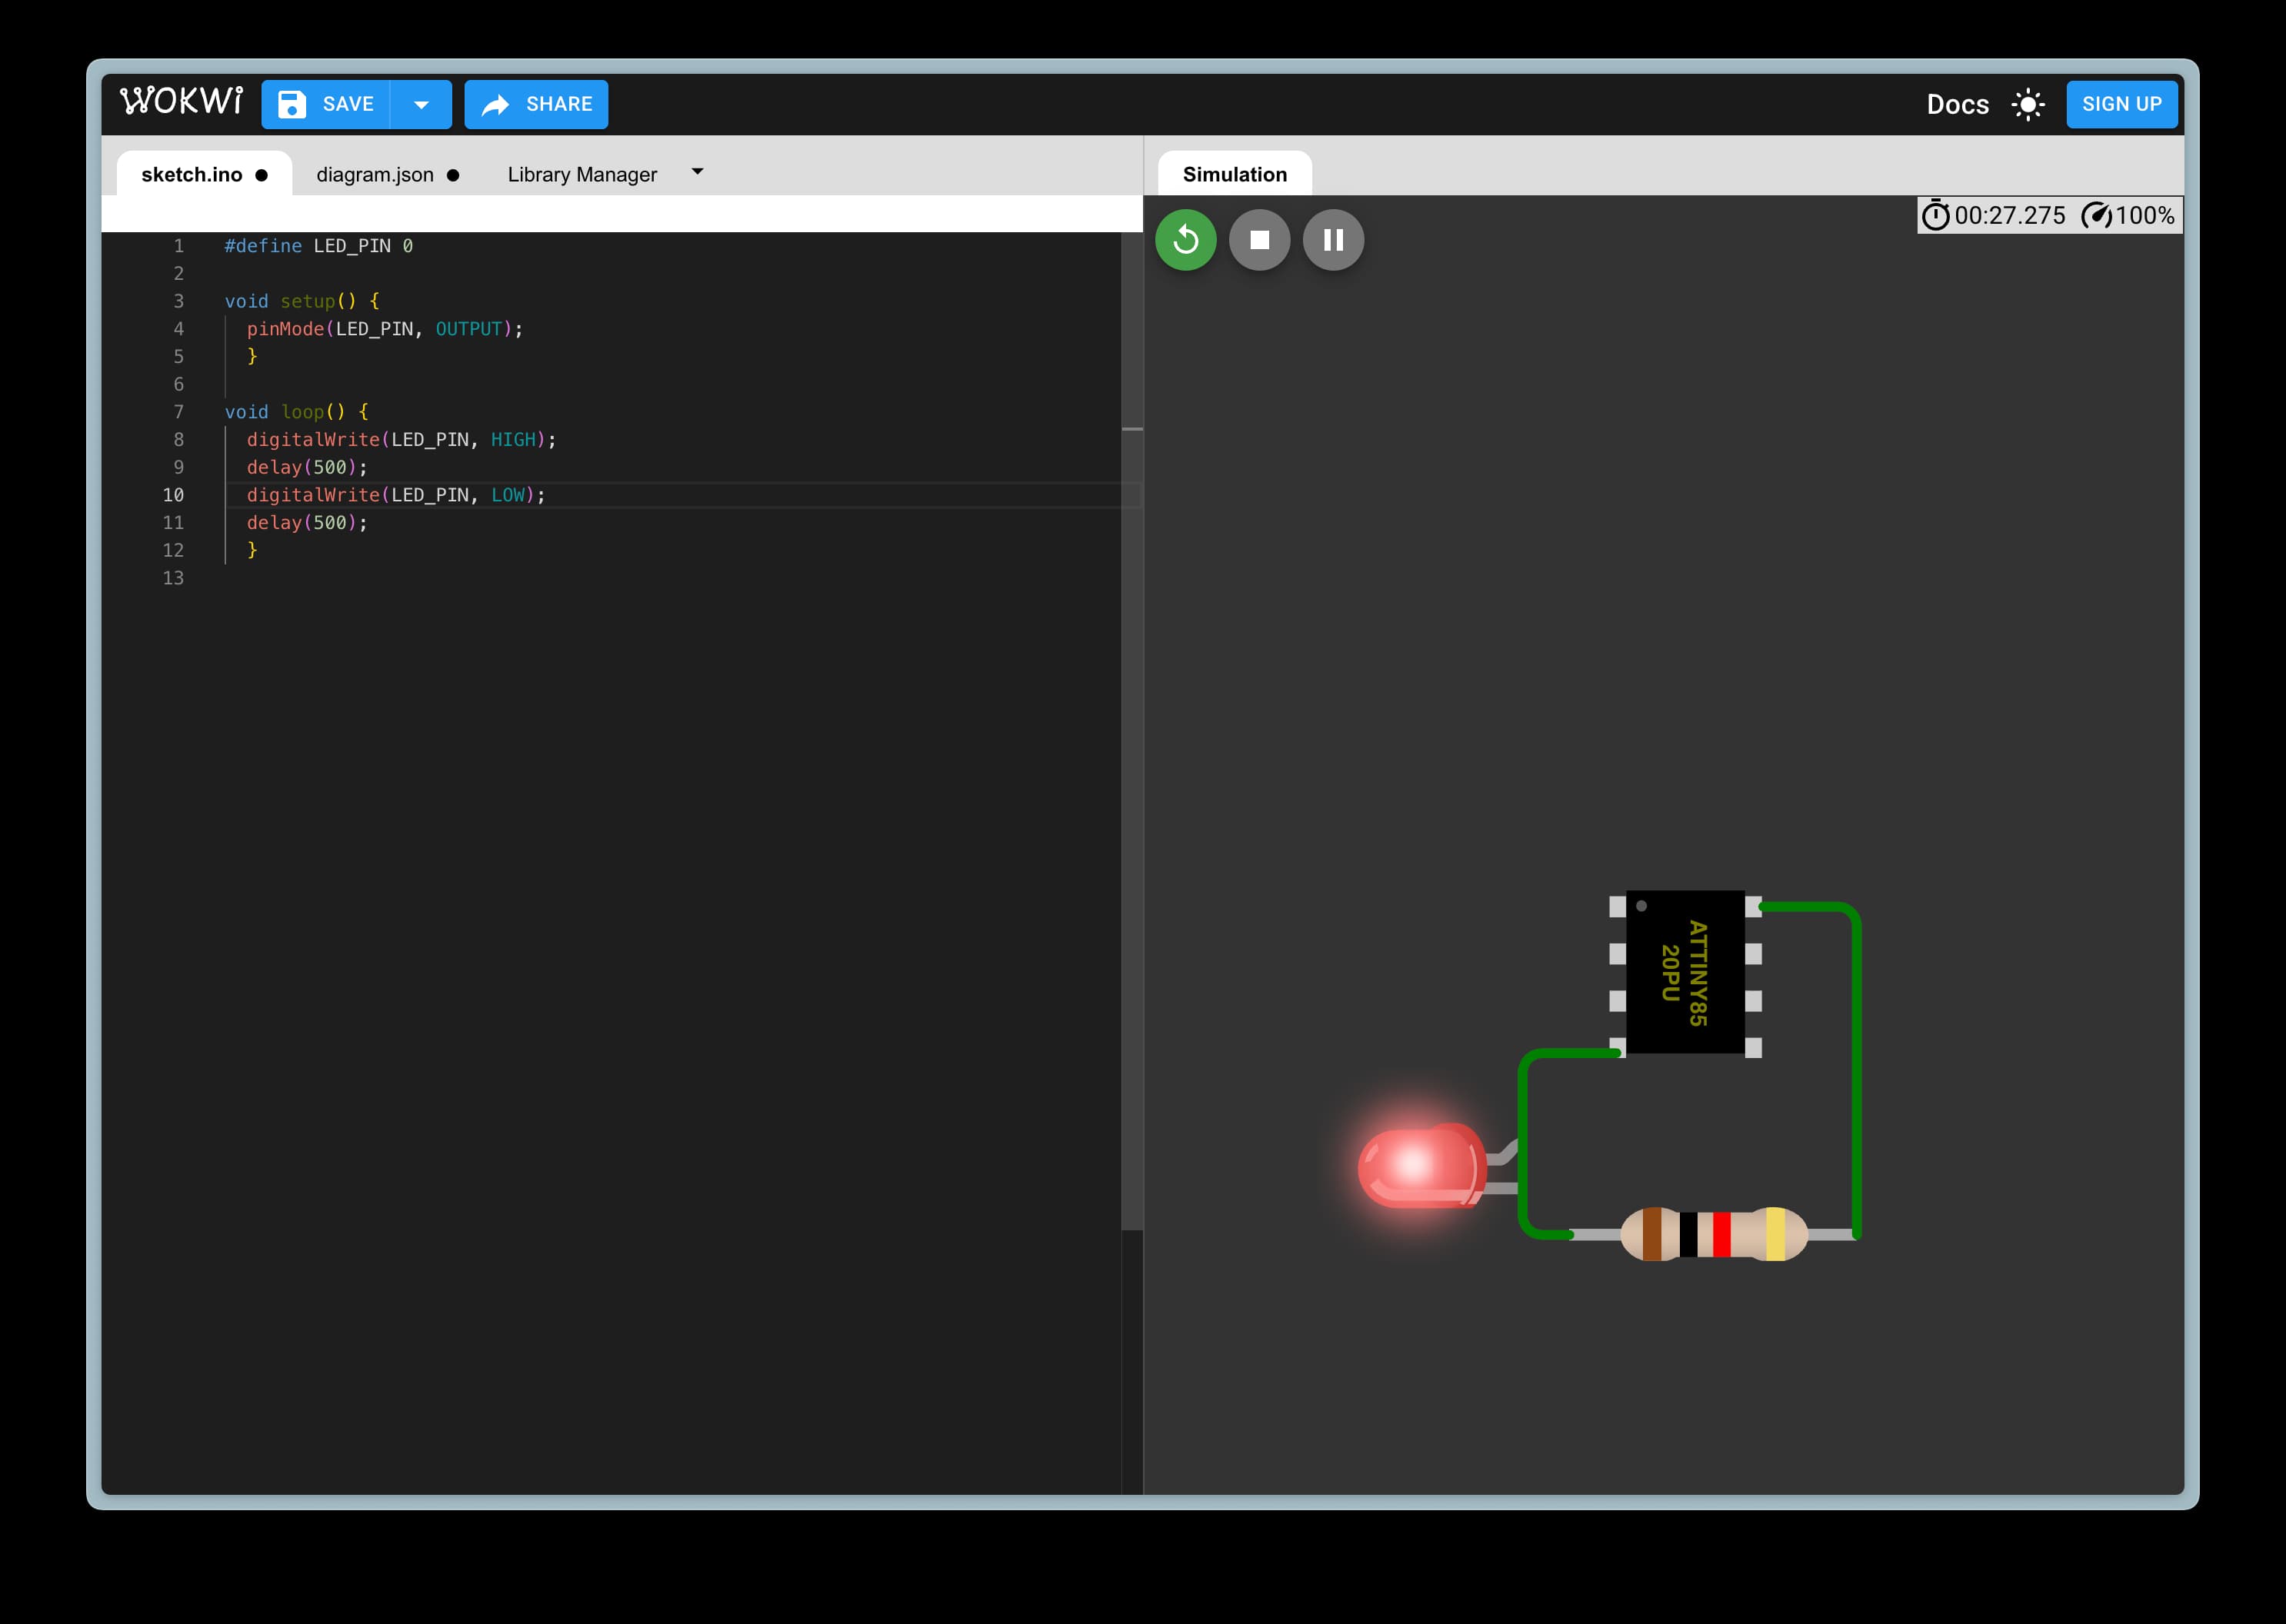Stop the running simulation

coord(1260,240)
